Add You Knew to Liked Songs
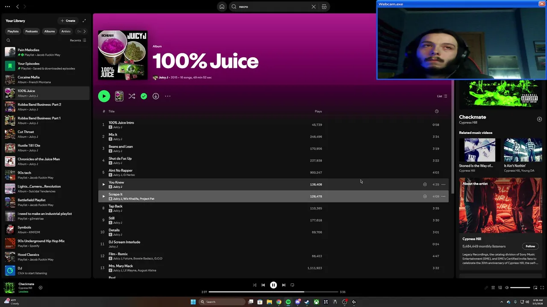547x307 pixels. [x=425, y=185]
